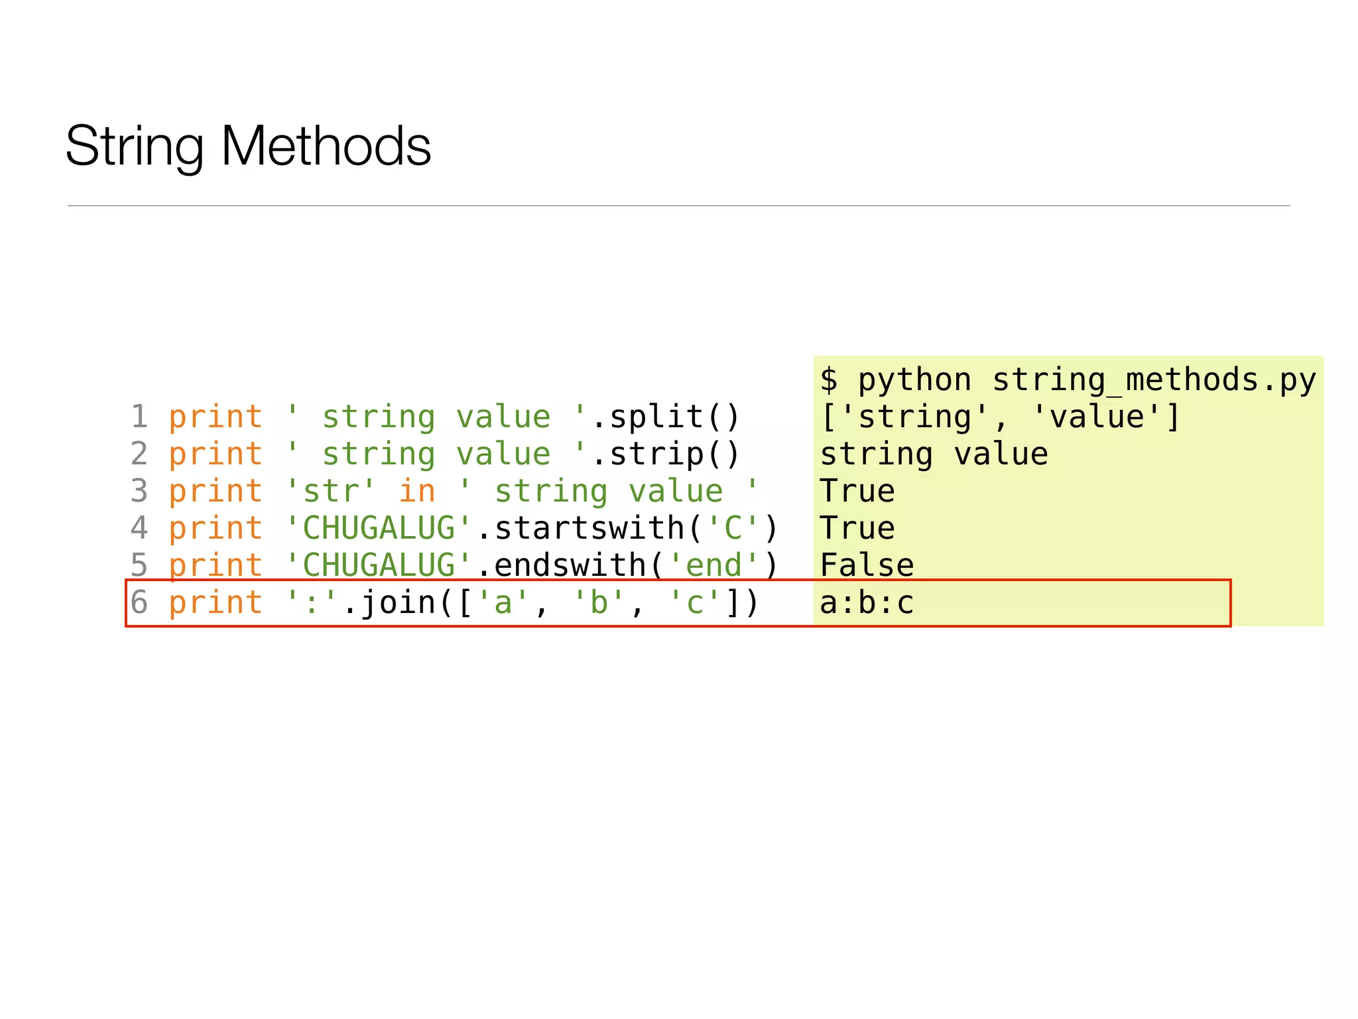
Task: Click the endswith('end') code line
Action: tap(473, 566)
